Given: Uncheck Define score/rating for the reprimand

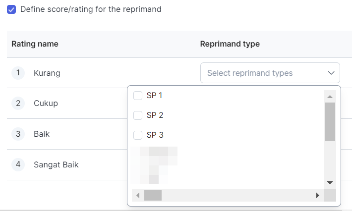Looking at the screenshot, I should coord(11,9).
